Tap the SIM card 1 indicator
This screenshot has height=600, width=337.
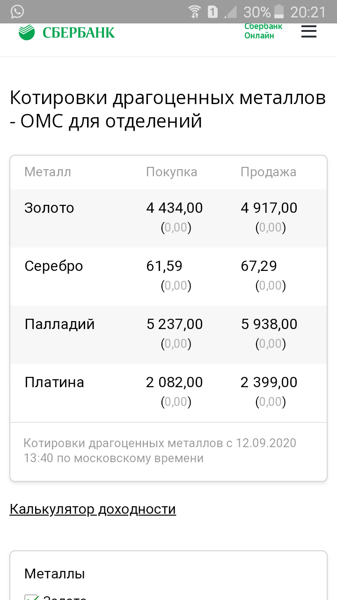click(x=212, y=11)
